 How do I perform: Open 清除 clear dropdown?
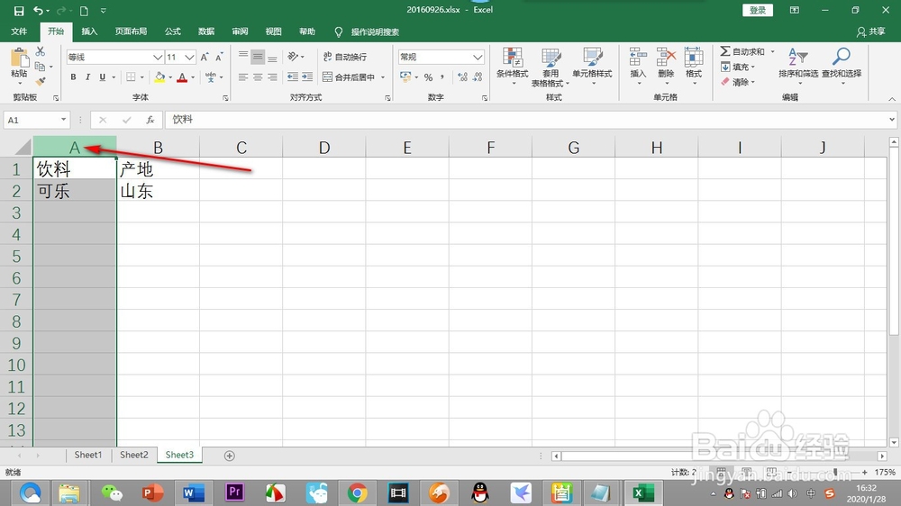738,82
